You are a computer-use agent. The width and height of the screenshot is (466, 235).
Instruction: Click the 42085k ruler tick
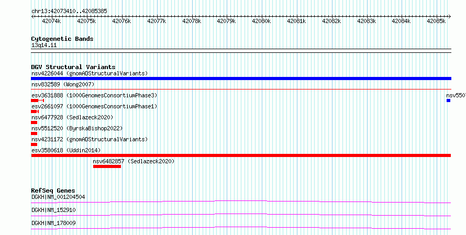437,21
